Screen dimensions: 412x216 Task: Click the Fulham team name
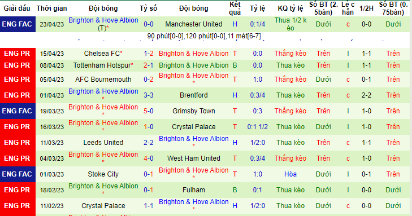tap(194, 190)
